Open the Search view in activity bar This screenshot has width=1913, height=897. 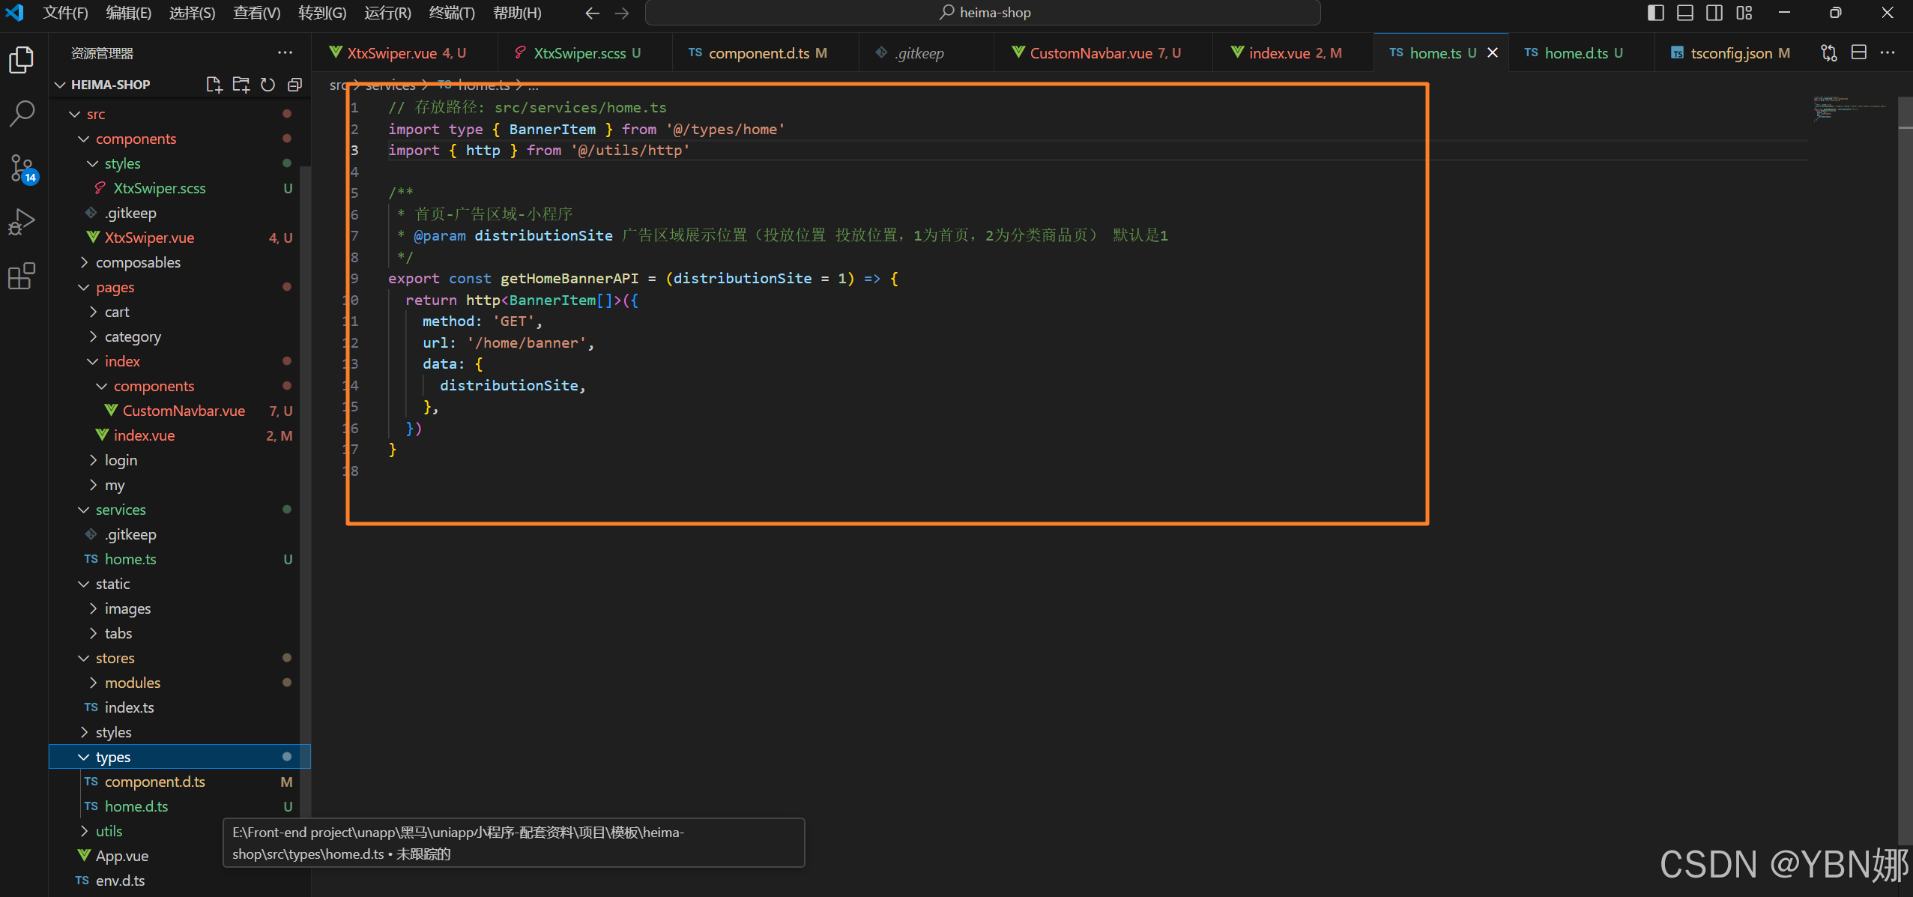point(22,114)
